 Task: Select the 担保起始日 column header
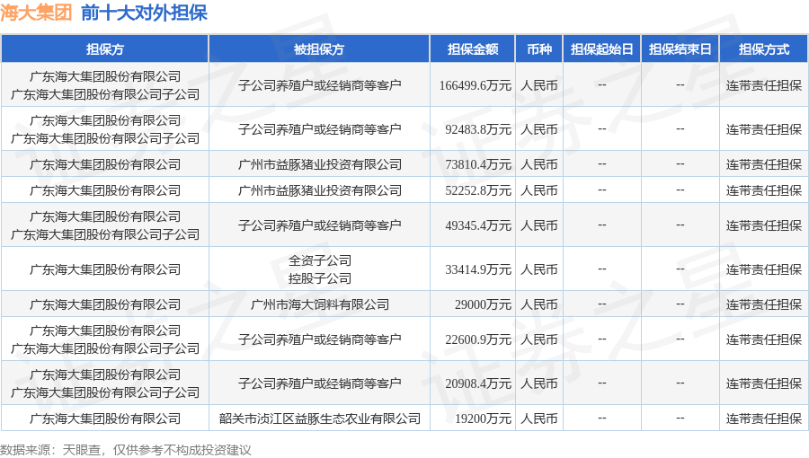point(601,48)
